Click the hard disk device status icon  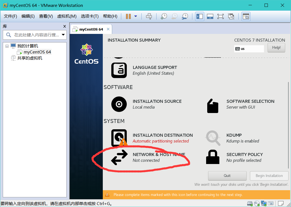pyautogui.click(x=250, y=203)
